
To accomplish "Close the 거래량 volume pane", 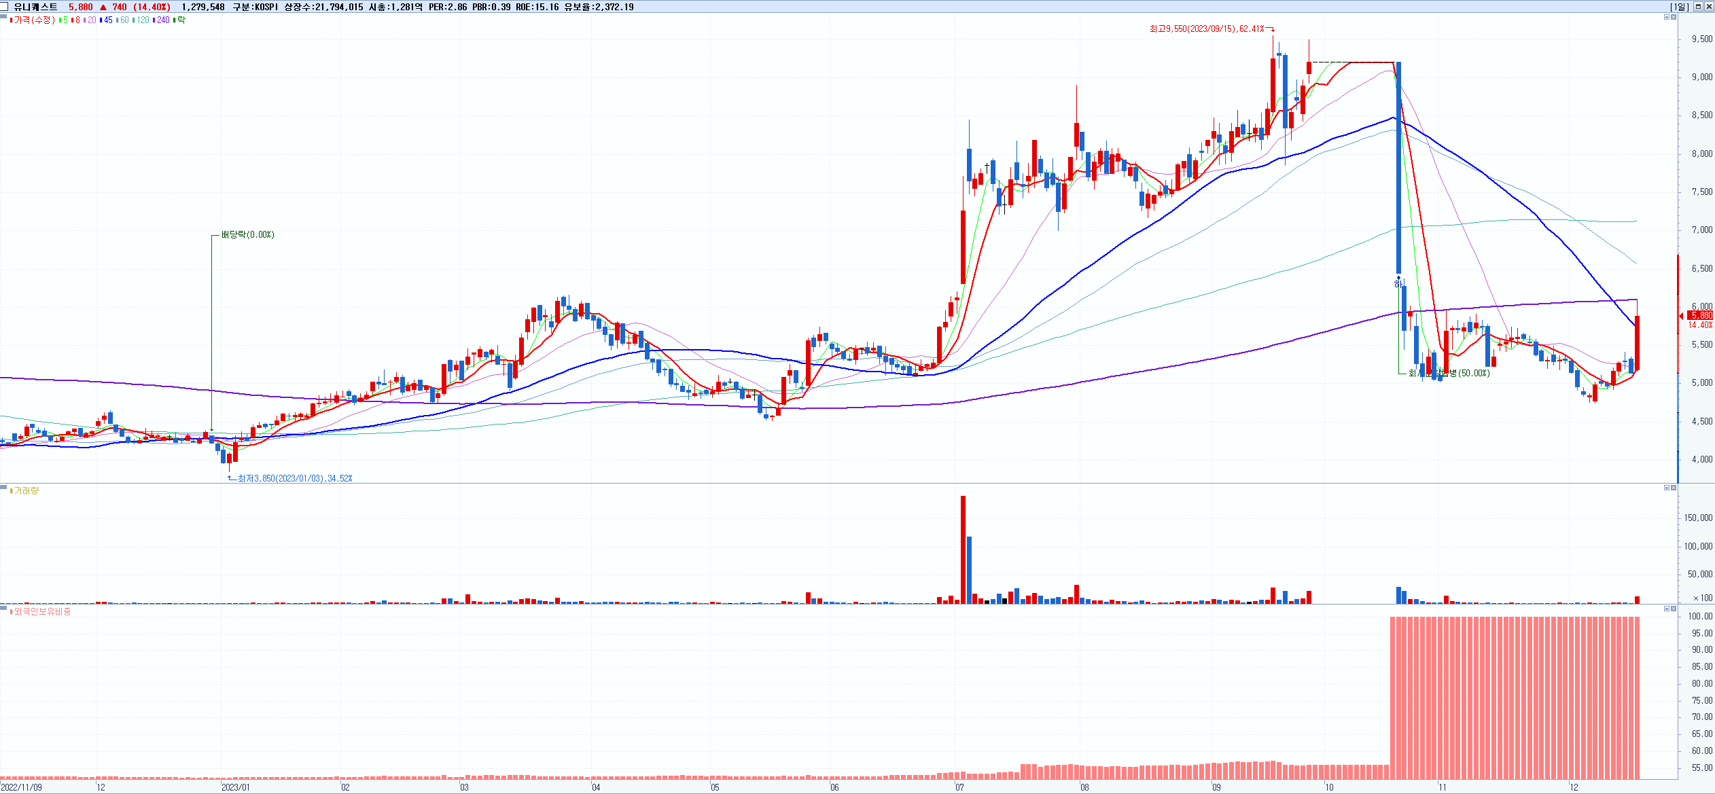I will tap(1673, 488).
